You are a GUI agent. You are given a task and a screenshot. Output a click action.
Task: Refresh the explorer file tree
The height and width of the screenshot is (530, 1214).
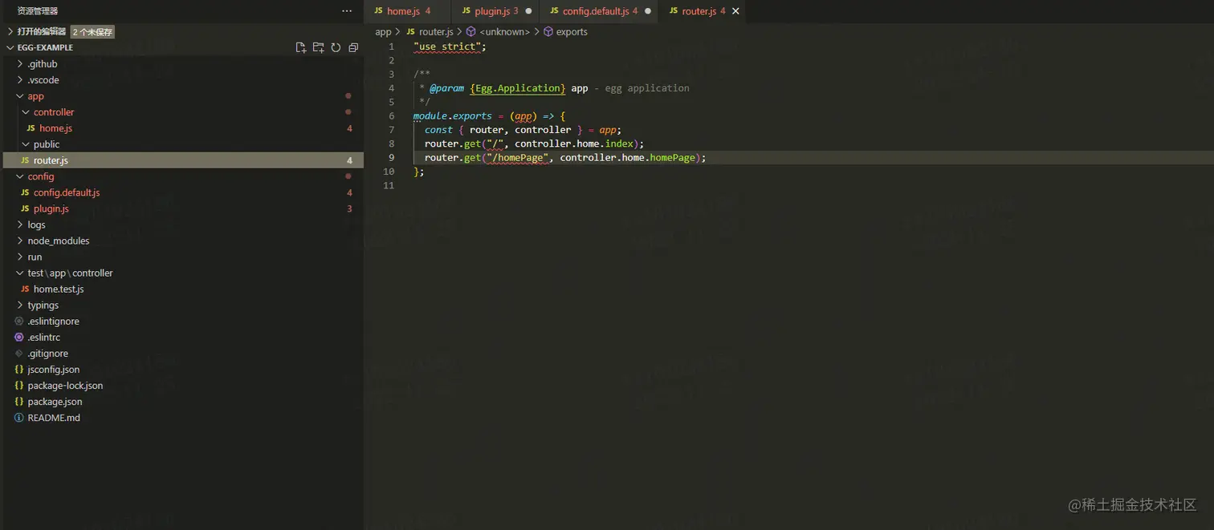(x=336, y=47)
